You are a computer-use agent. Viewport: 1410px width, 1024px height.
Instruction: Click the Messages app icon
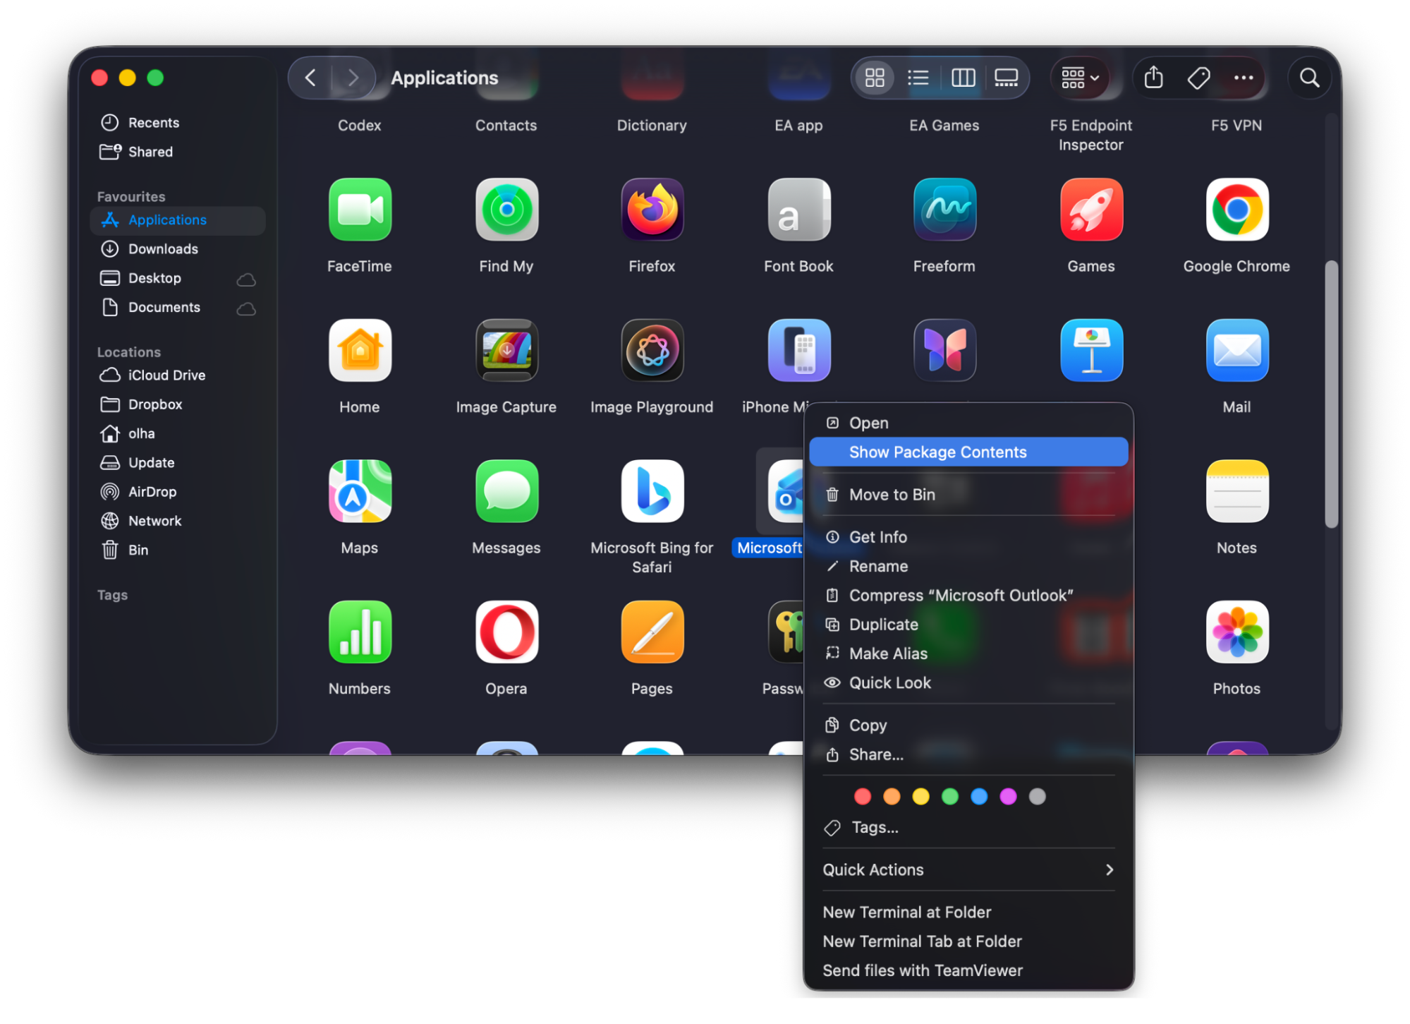pyautogui.click(x=506, y=491)
